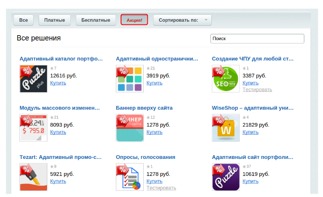Open the Баннер вверху сайта title link

coord(144,108)
